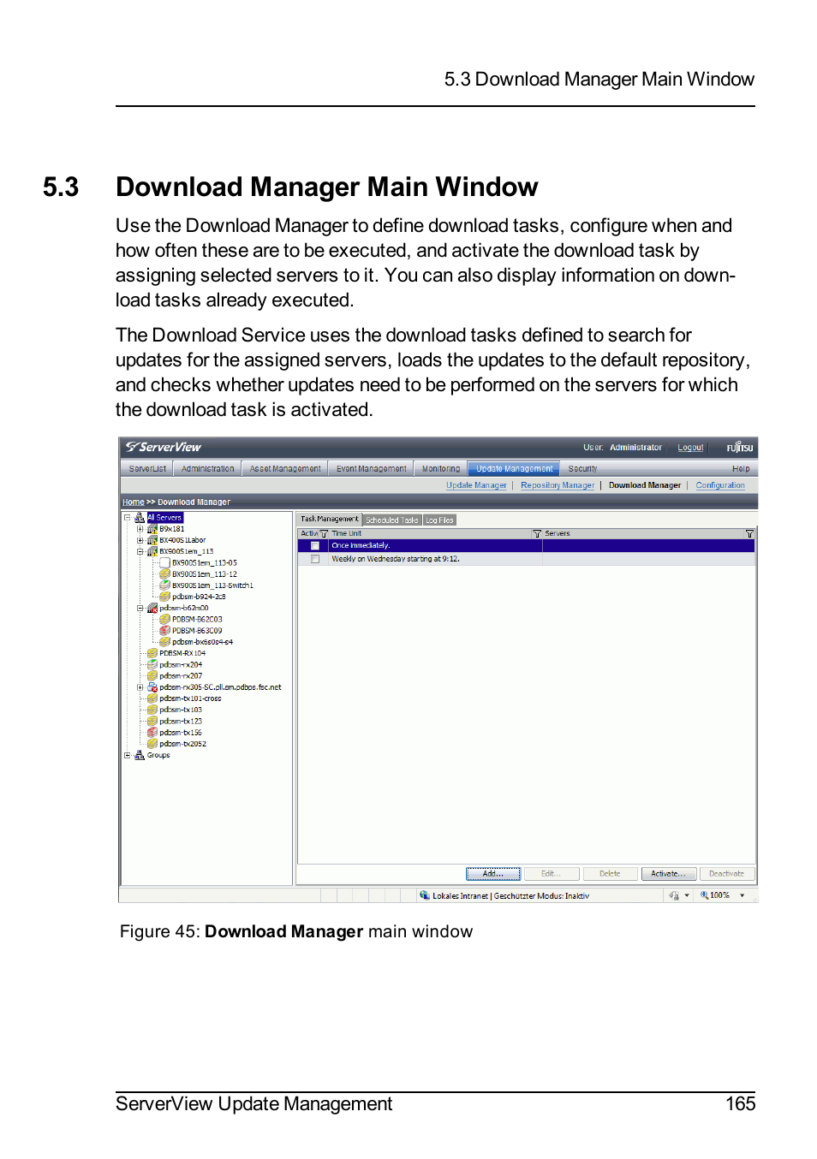This screenshot has width=817, height=1159.
Task: Open the Update Manager link
Action: tap(476, 485)
